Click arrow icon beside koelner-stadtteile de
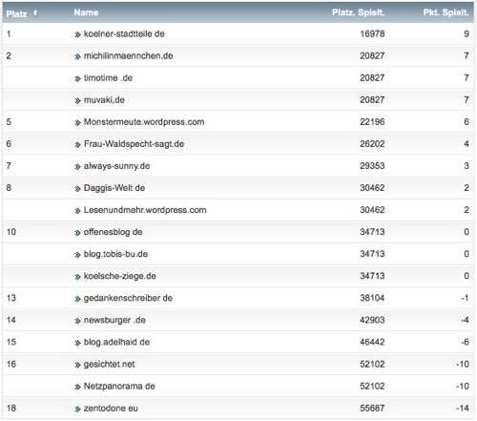The height and width of the screenshot is (421, 477). click(77, 34)
